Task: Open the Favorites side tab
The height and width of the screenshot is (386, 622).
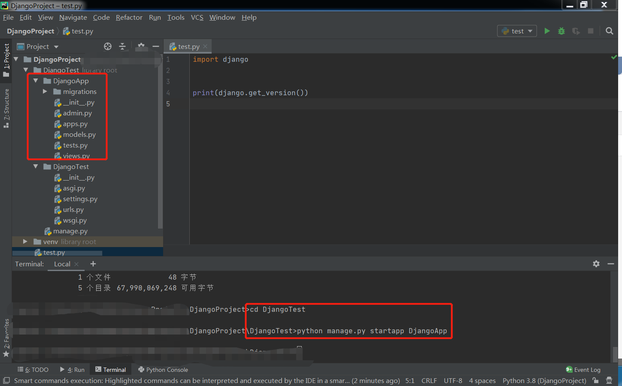Action: tap(6, 338)
